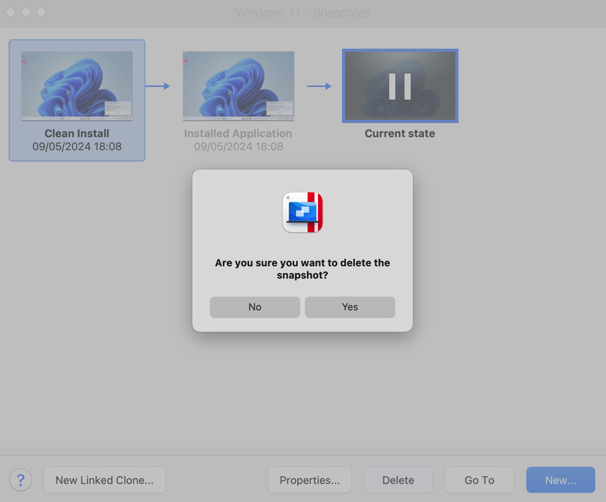Image resolution: width=606 pixels, height=502 pixels.
Task: Create a snapshot with the New... button
Action: [x=560, y=480]
